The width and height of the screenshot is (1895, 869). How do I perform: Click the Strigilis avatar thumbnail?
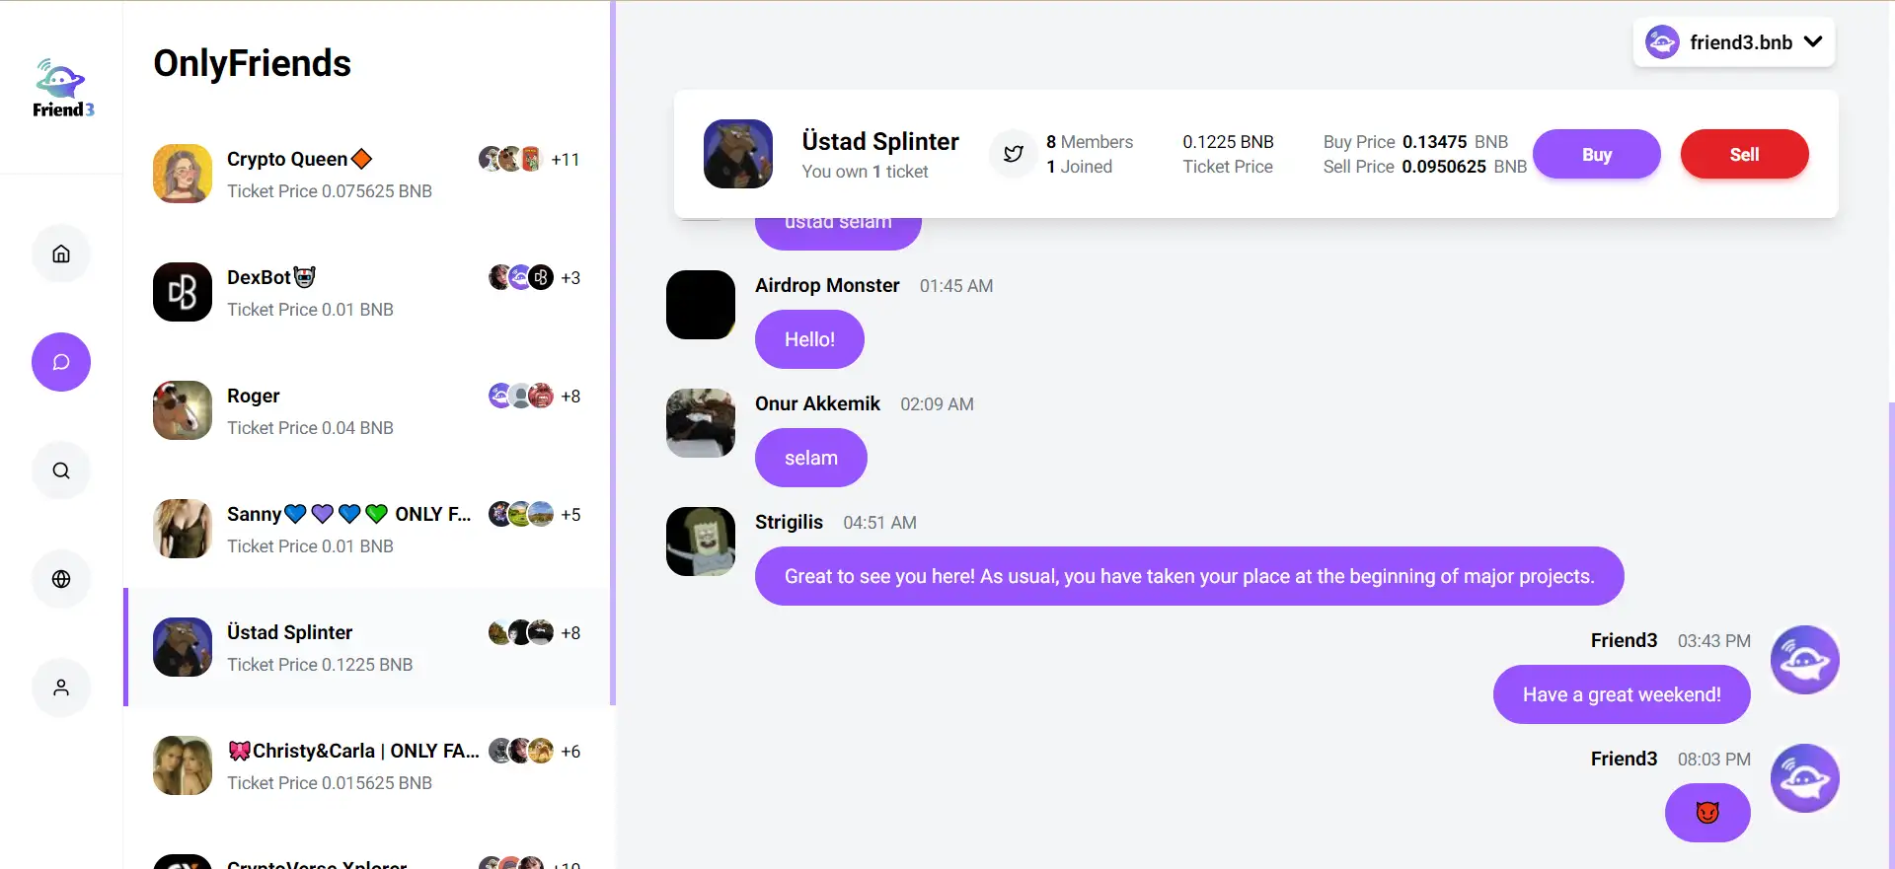click(701, 542)
